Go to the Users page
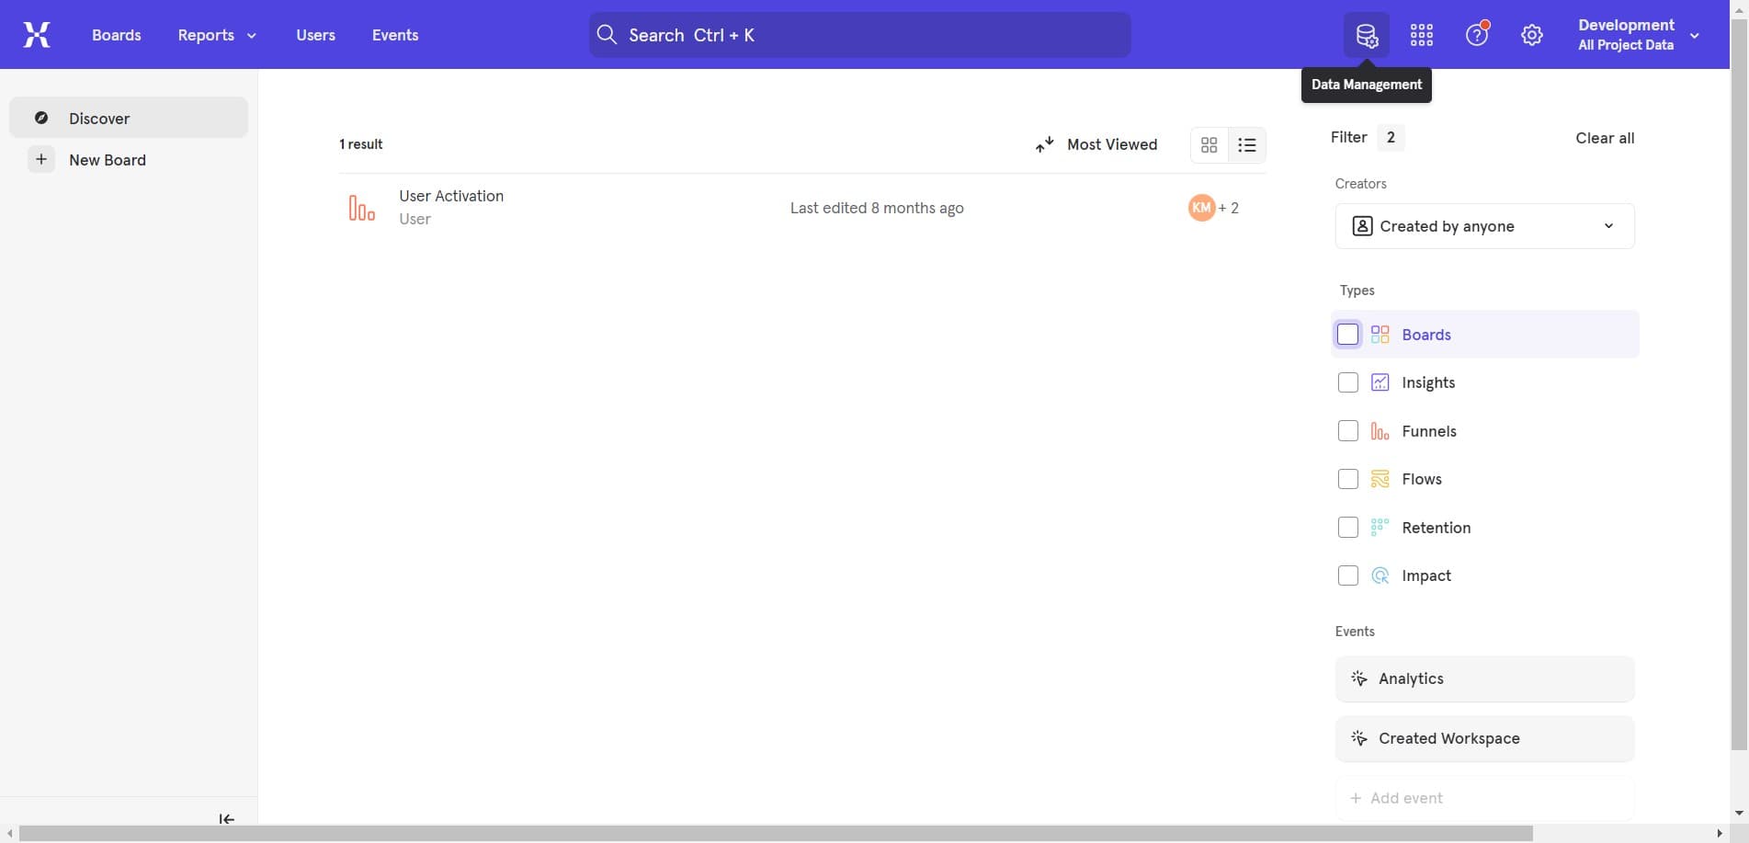 (x=315, y=34)
